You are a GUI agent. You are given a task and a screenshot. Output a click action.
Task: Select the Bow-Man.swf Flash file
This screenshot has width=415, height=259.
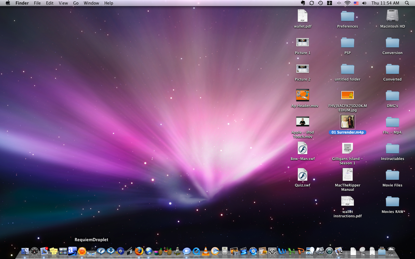pos(303,148)
